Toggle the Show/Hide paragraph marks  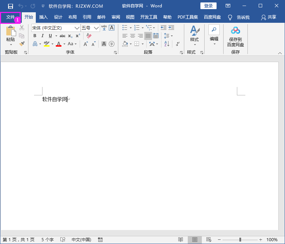178,44
